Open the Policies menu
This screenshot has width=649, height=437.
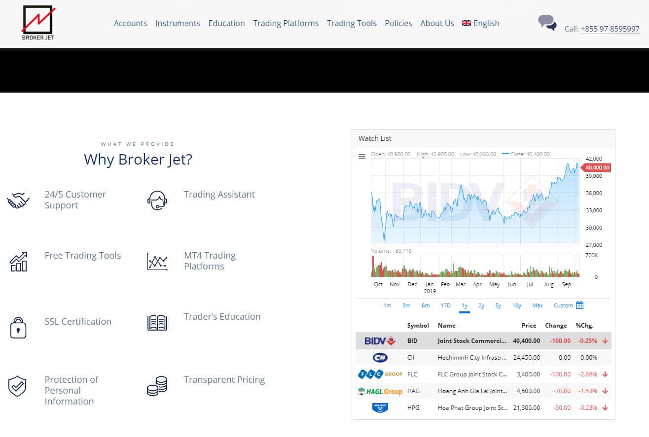click(x=398, y=23)
